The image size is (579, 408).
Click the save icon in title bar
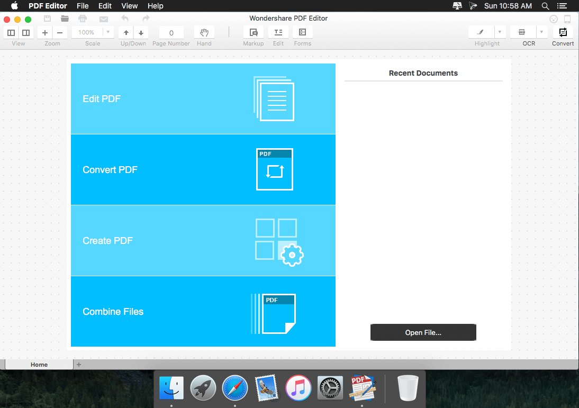47,18
